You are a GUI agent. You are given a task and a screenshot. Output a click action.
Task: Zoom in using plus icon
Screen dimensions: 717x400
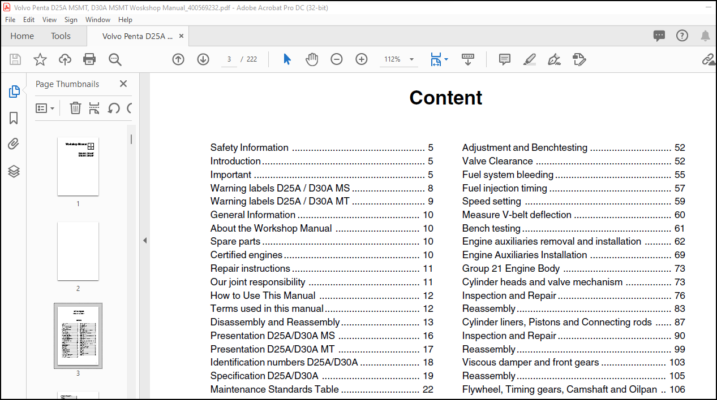tap(362, 59)
